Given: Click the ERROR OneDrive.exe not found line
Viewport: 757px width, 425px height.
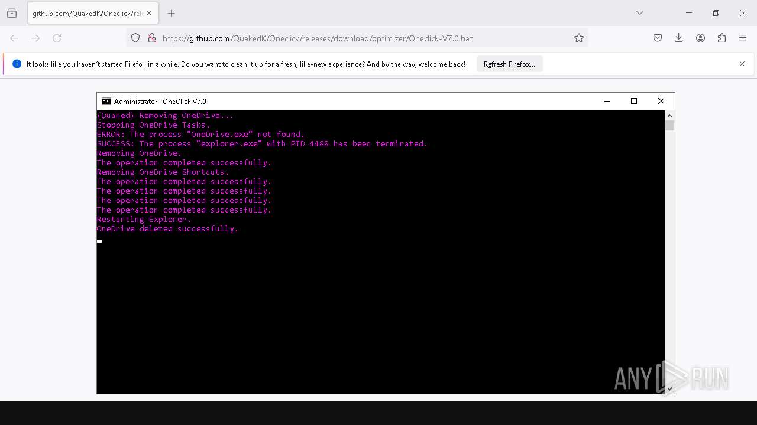Looking at the screenshot, I should [201, 135].
